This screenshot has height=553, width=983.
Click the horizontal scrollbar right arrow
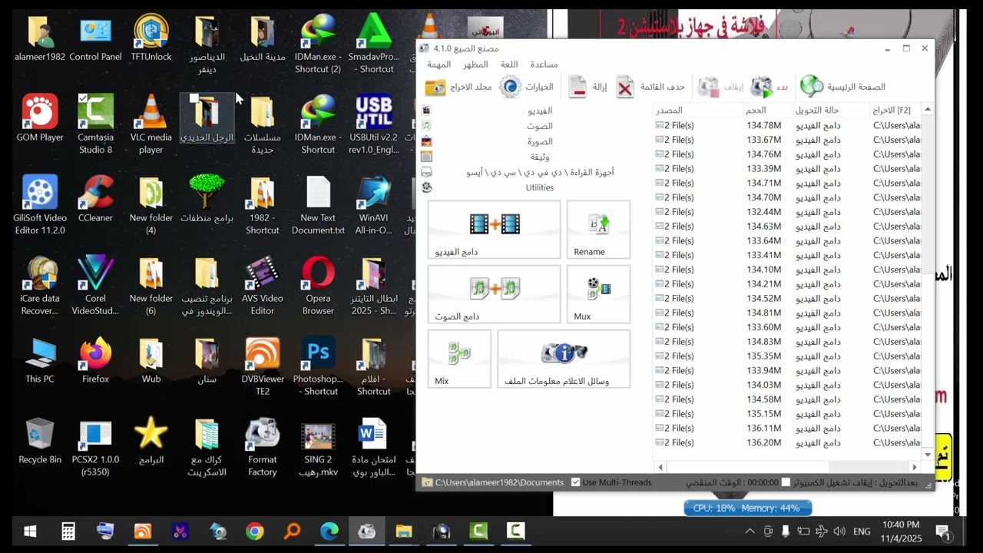(914, 466)
